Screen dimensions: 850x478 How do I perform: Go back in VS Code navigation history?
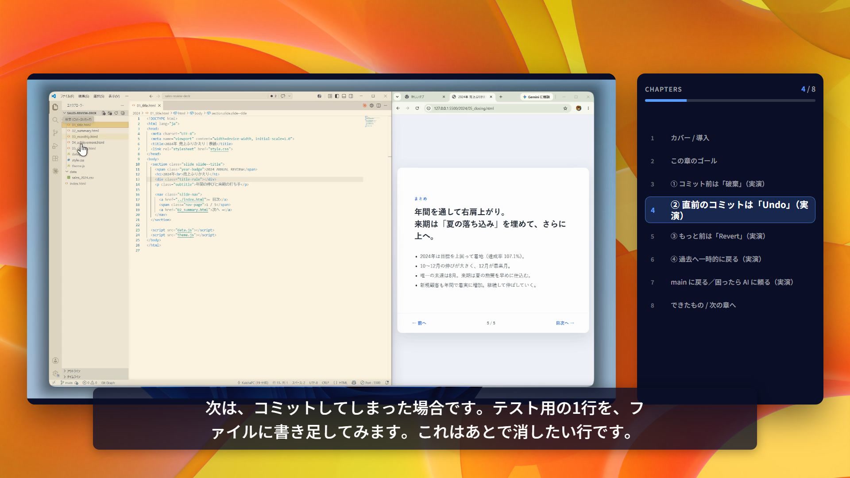(151, 96)
